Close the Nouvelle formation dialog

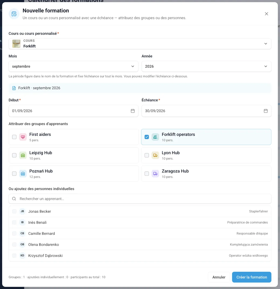(266, 14)
